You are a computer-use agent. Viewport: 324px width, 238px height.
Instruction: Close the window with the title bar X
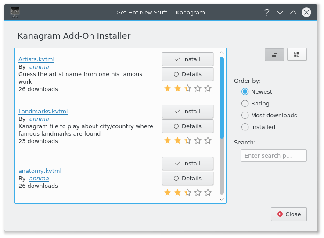306,12
